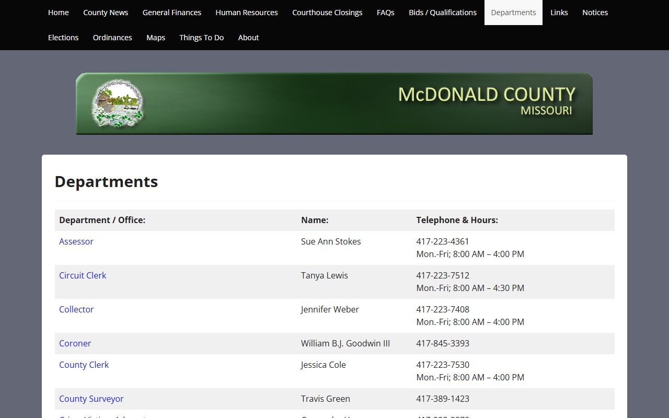
Task: Open the County Surveyor link
Action: [x=91, y=399]
